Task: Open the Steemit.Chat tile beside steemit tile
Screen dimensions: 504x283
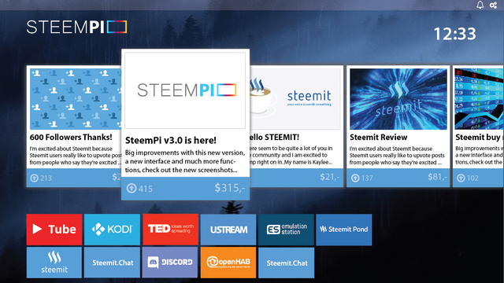Action: point(112,263)
